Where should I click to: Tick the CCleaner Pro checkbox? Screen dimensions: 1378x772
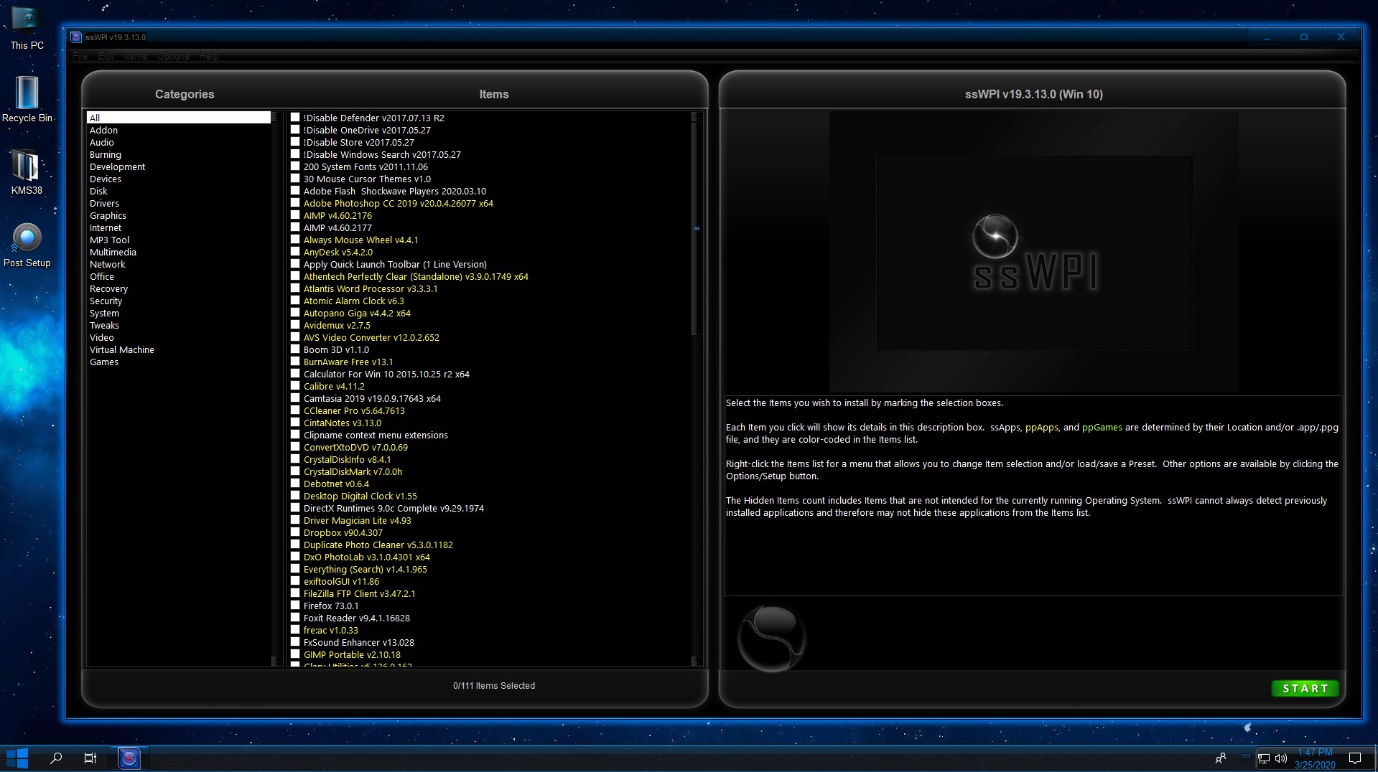pyautogui.click(x=295, y=410)
